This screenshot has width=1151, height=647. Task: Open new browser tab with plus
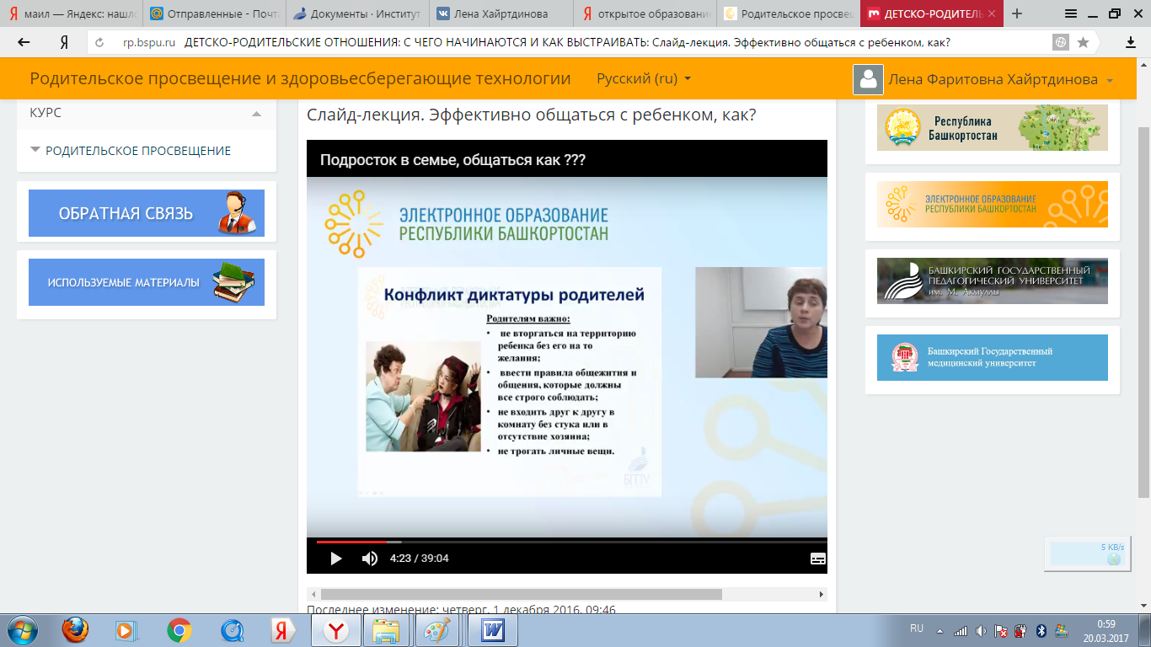pos(1017,13)
